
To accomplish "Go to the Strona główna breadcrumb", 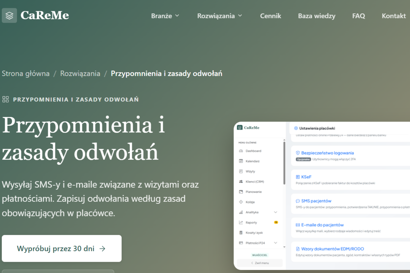I will [26, 73].
